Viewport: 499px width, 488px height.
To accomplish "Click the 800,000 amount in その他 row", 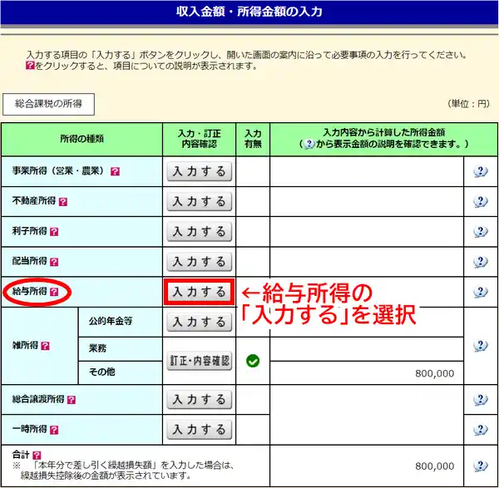I will [x=434, y=373].
